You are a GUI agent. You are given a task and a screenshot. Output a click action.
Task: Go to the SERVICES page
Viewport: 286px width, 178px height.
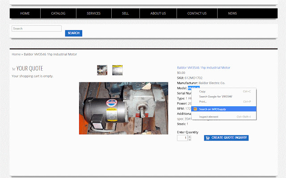(93, 13)
